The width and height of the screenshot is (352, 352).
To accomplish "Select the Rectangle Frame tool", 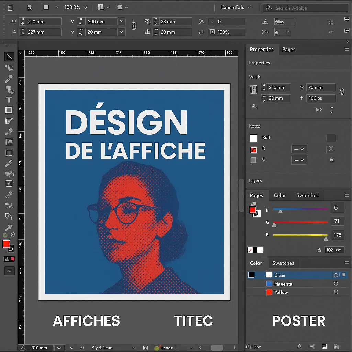I will tap(9, 110).
